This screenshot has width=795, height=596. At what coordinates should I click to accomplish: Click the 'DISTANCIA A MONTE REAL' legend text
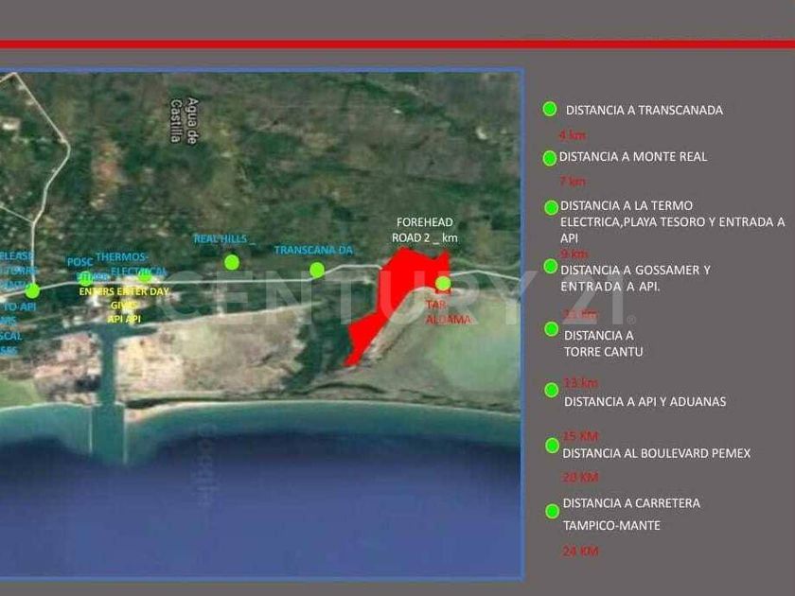(x=633, y=157)
